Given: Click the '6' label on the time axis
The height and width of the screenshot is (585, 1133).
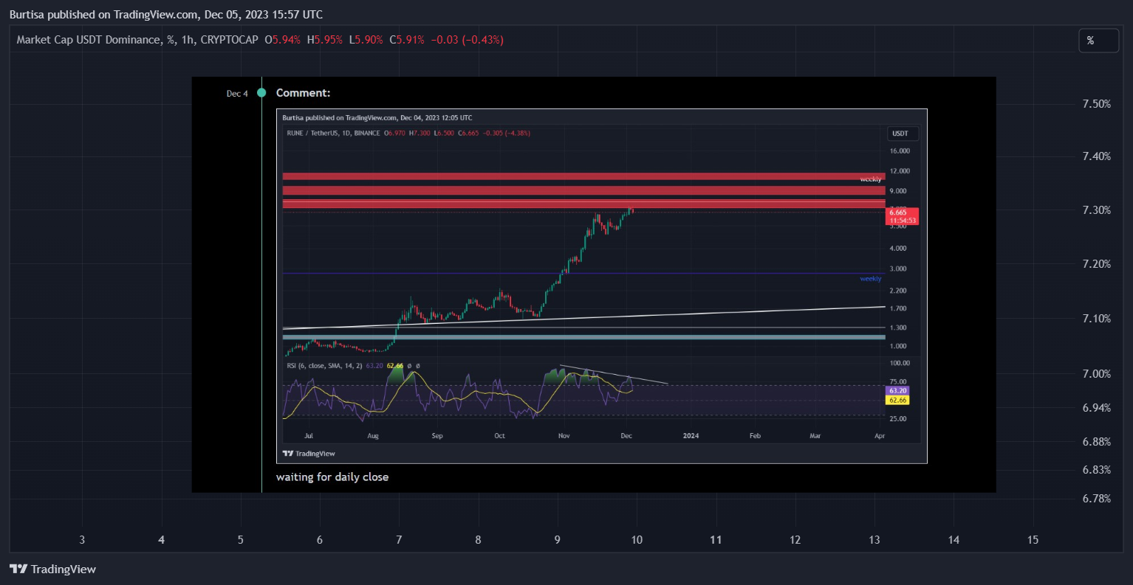Looking at the screenshot, I should tap(320, 540).
